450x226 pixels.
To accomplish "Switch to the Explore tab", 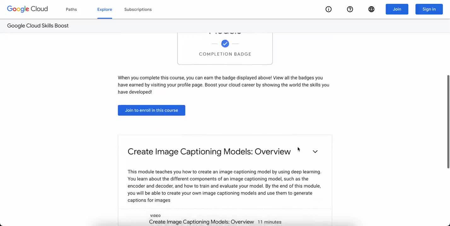I will (104, 9).
